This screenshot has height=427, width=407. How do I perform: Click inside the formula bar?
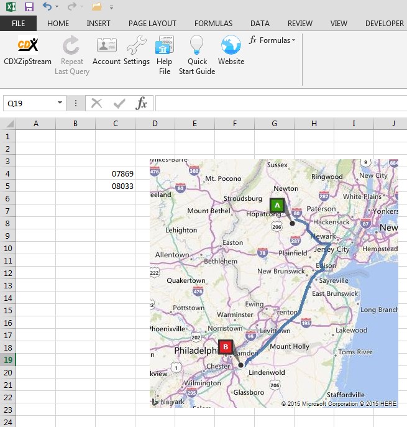[281, 103]
